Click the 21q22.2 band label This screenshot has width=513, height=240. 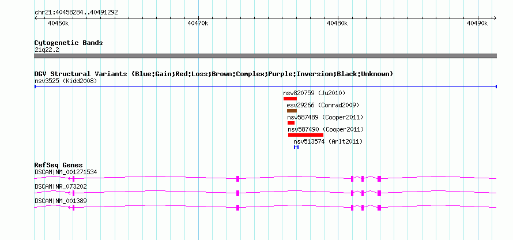(x=47, y=50)
